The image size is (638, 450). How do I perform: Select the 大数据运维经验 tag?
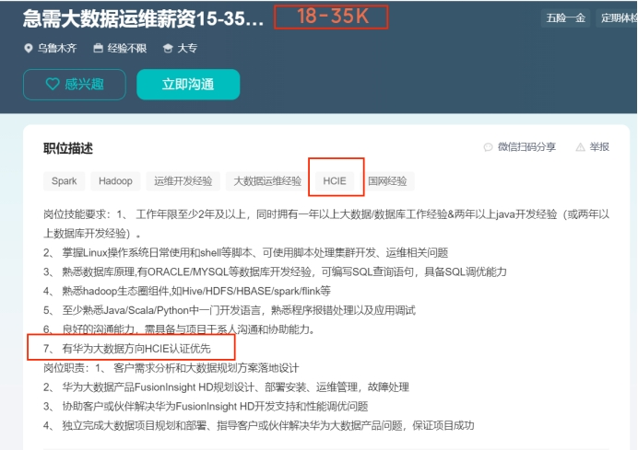tap(267, 181)
